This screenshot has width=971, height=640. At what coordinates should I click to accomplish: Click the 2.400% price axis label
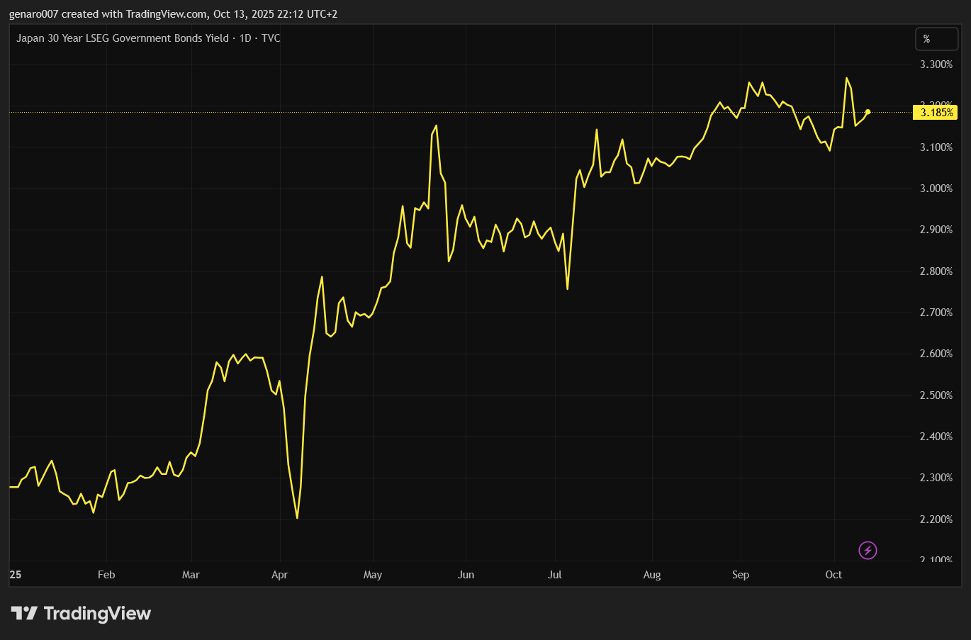point(936,437)
